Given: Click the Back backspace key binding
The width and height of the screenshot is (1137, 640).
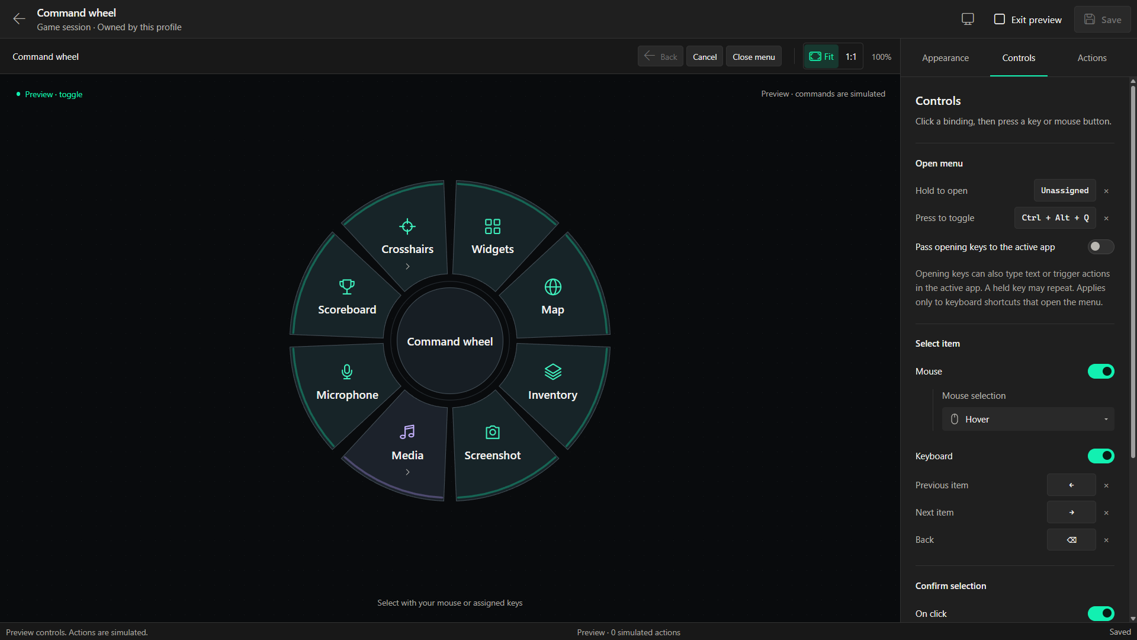Looking at the screenshot, I should [x=1071, y=540].
